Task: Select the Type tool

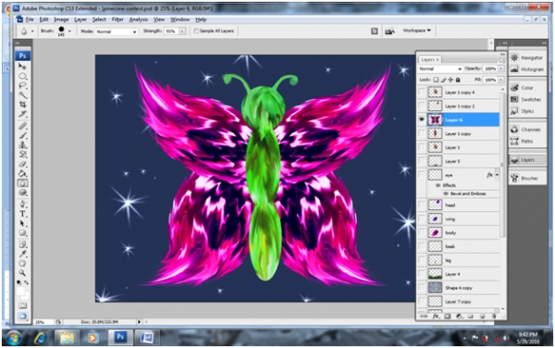Action: click(x=22, y=214)
